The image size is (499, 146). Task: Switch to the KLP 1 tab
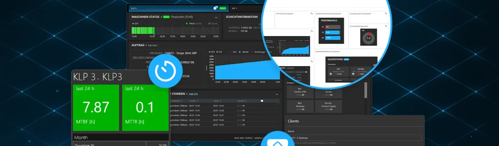point(235,8)
